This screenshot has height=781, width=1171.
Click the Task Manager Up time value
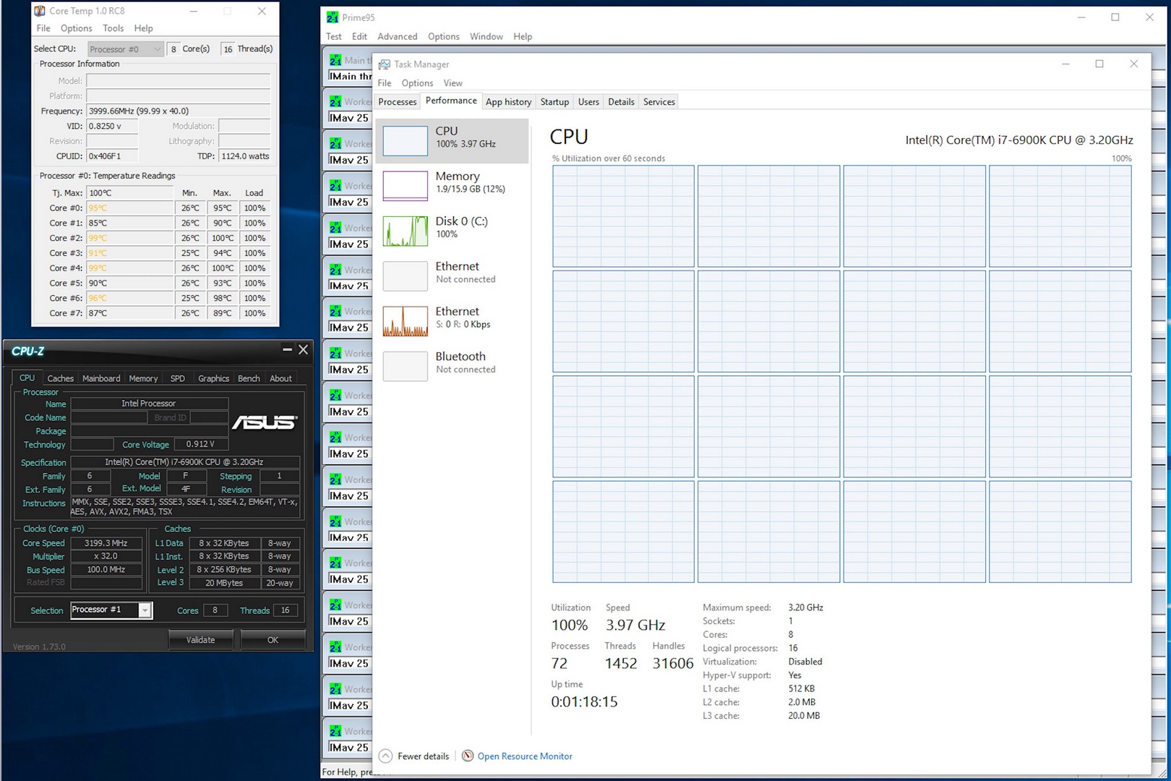(x=585, y=702)
